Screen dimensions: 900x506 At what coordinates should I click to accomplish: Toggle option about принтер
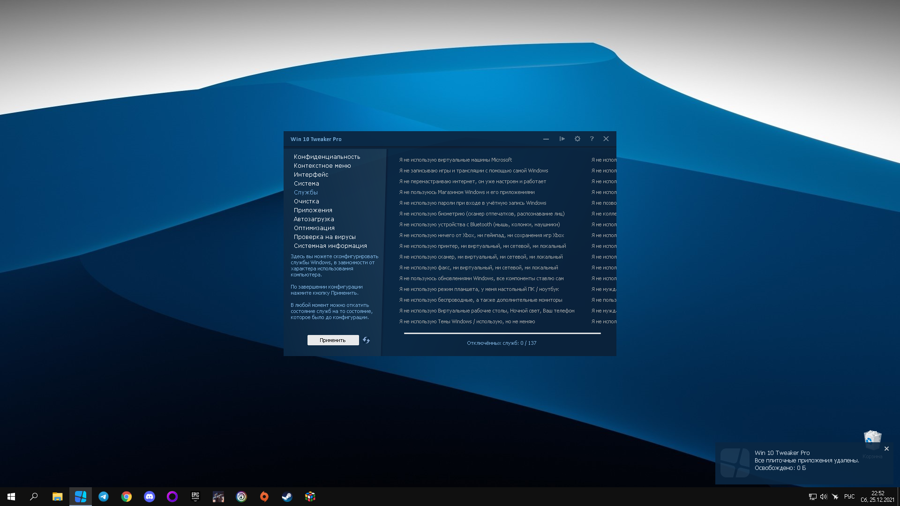(x=482, y=246)
